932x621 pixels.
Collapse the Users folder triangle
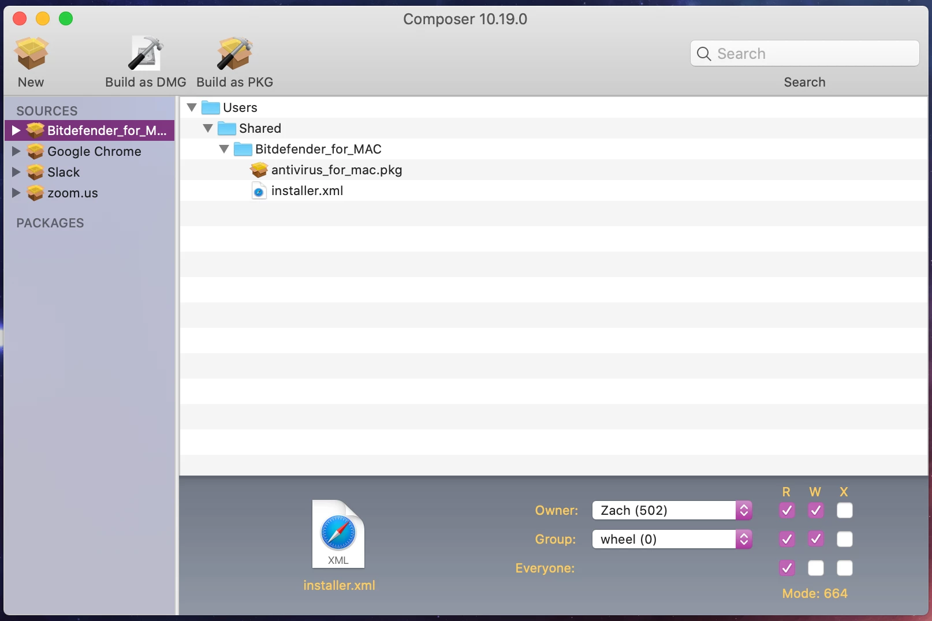pos(192,107)
